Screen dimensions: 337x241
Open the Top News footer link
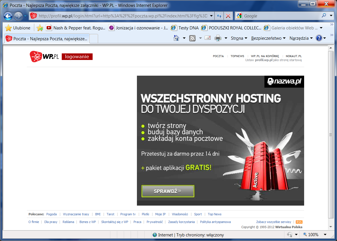pos(214,214)
